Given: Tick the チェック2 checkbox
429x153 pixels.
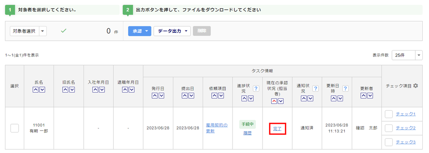Looking at the screenshot, I should coord(389,128).
